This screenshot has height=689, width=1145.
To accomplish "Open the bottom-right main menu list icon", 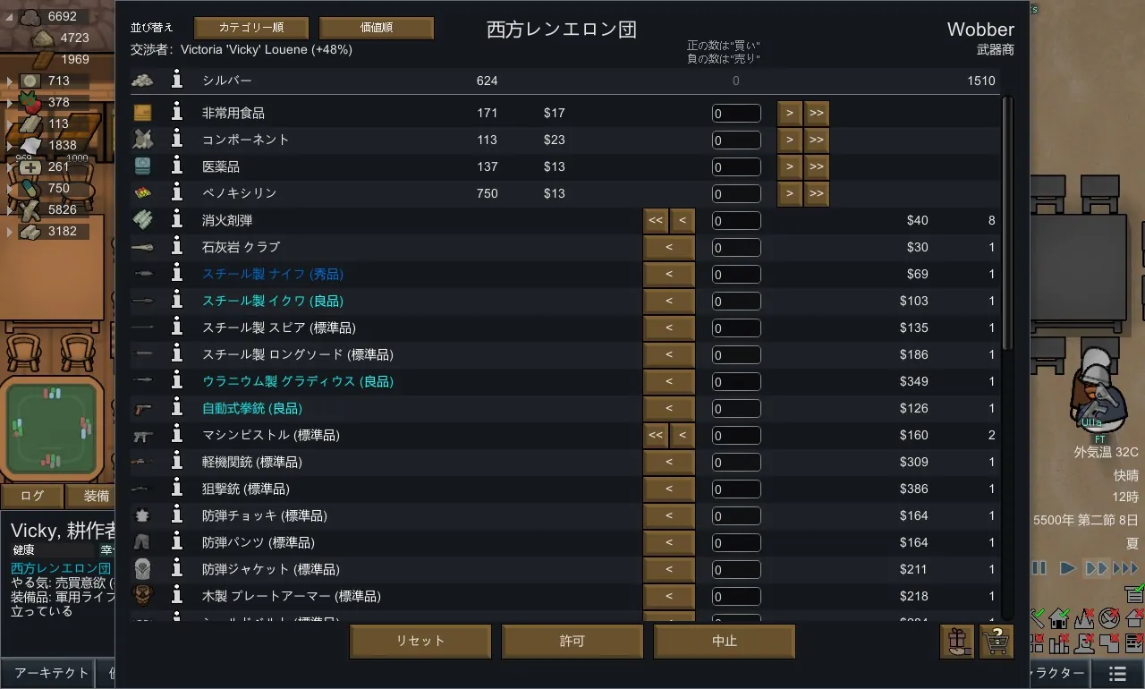I will [1117, 673].
